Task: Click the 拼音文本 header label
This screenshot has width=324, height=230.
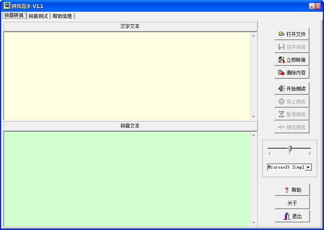Action: click(130, 126)
